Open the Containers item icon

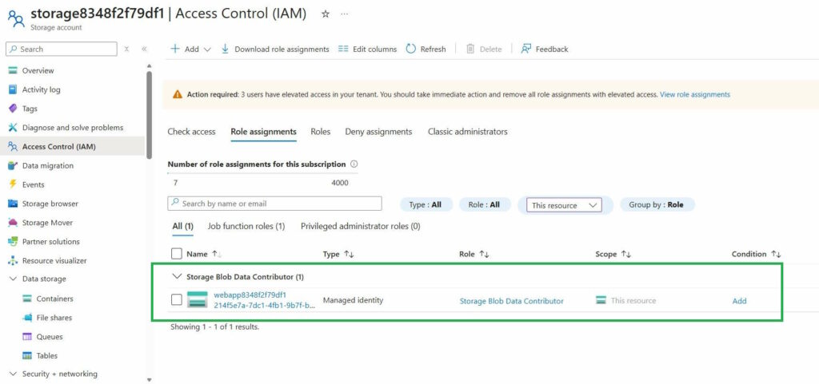[x=27, y=299]
